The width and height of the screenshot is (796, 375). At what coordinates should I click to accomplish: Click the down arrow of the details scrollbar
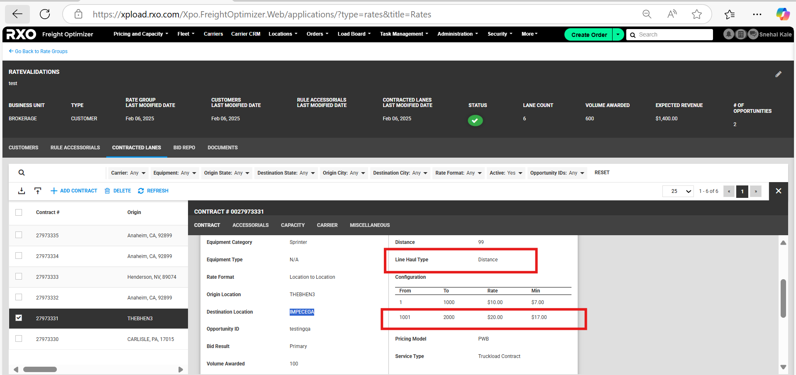tap(783, 367)
